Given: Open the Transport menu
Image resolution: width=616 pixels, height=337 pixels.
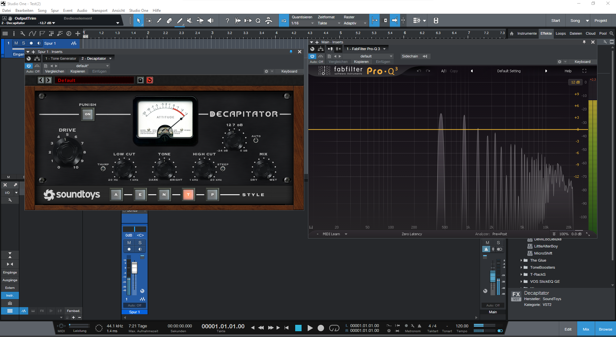Looking at the screenshot, I should (99, 11).
